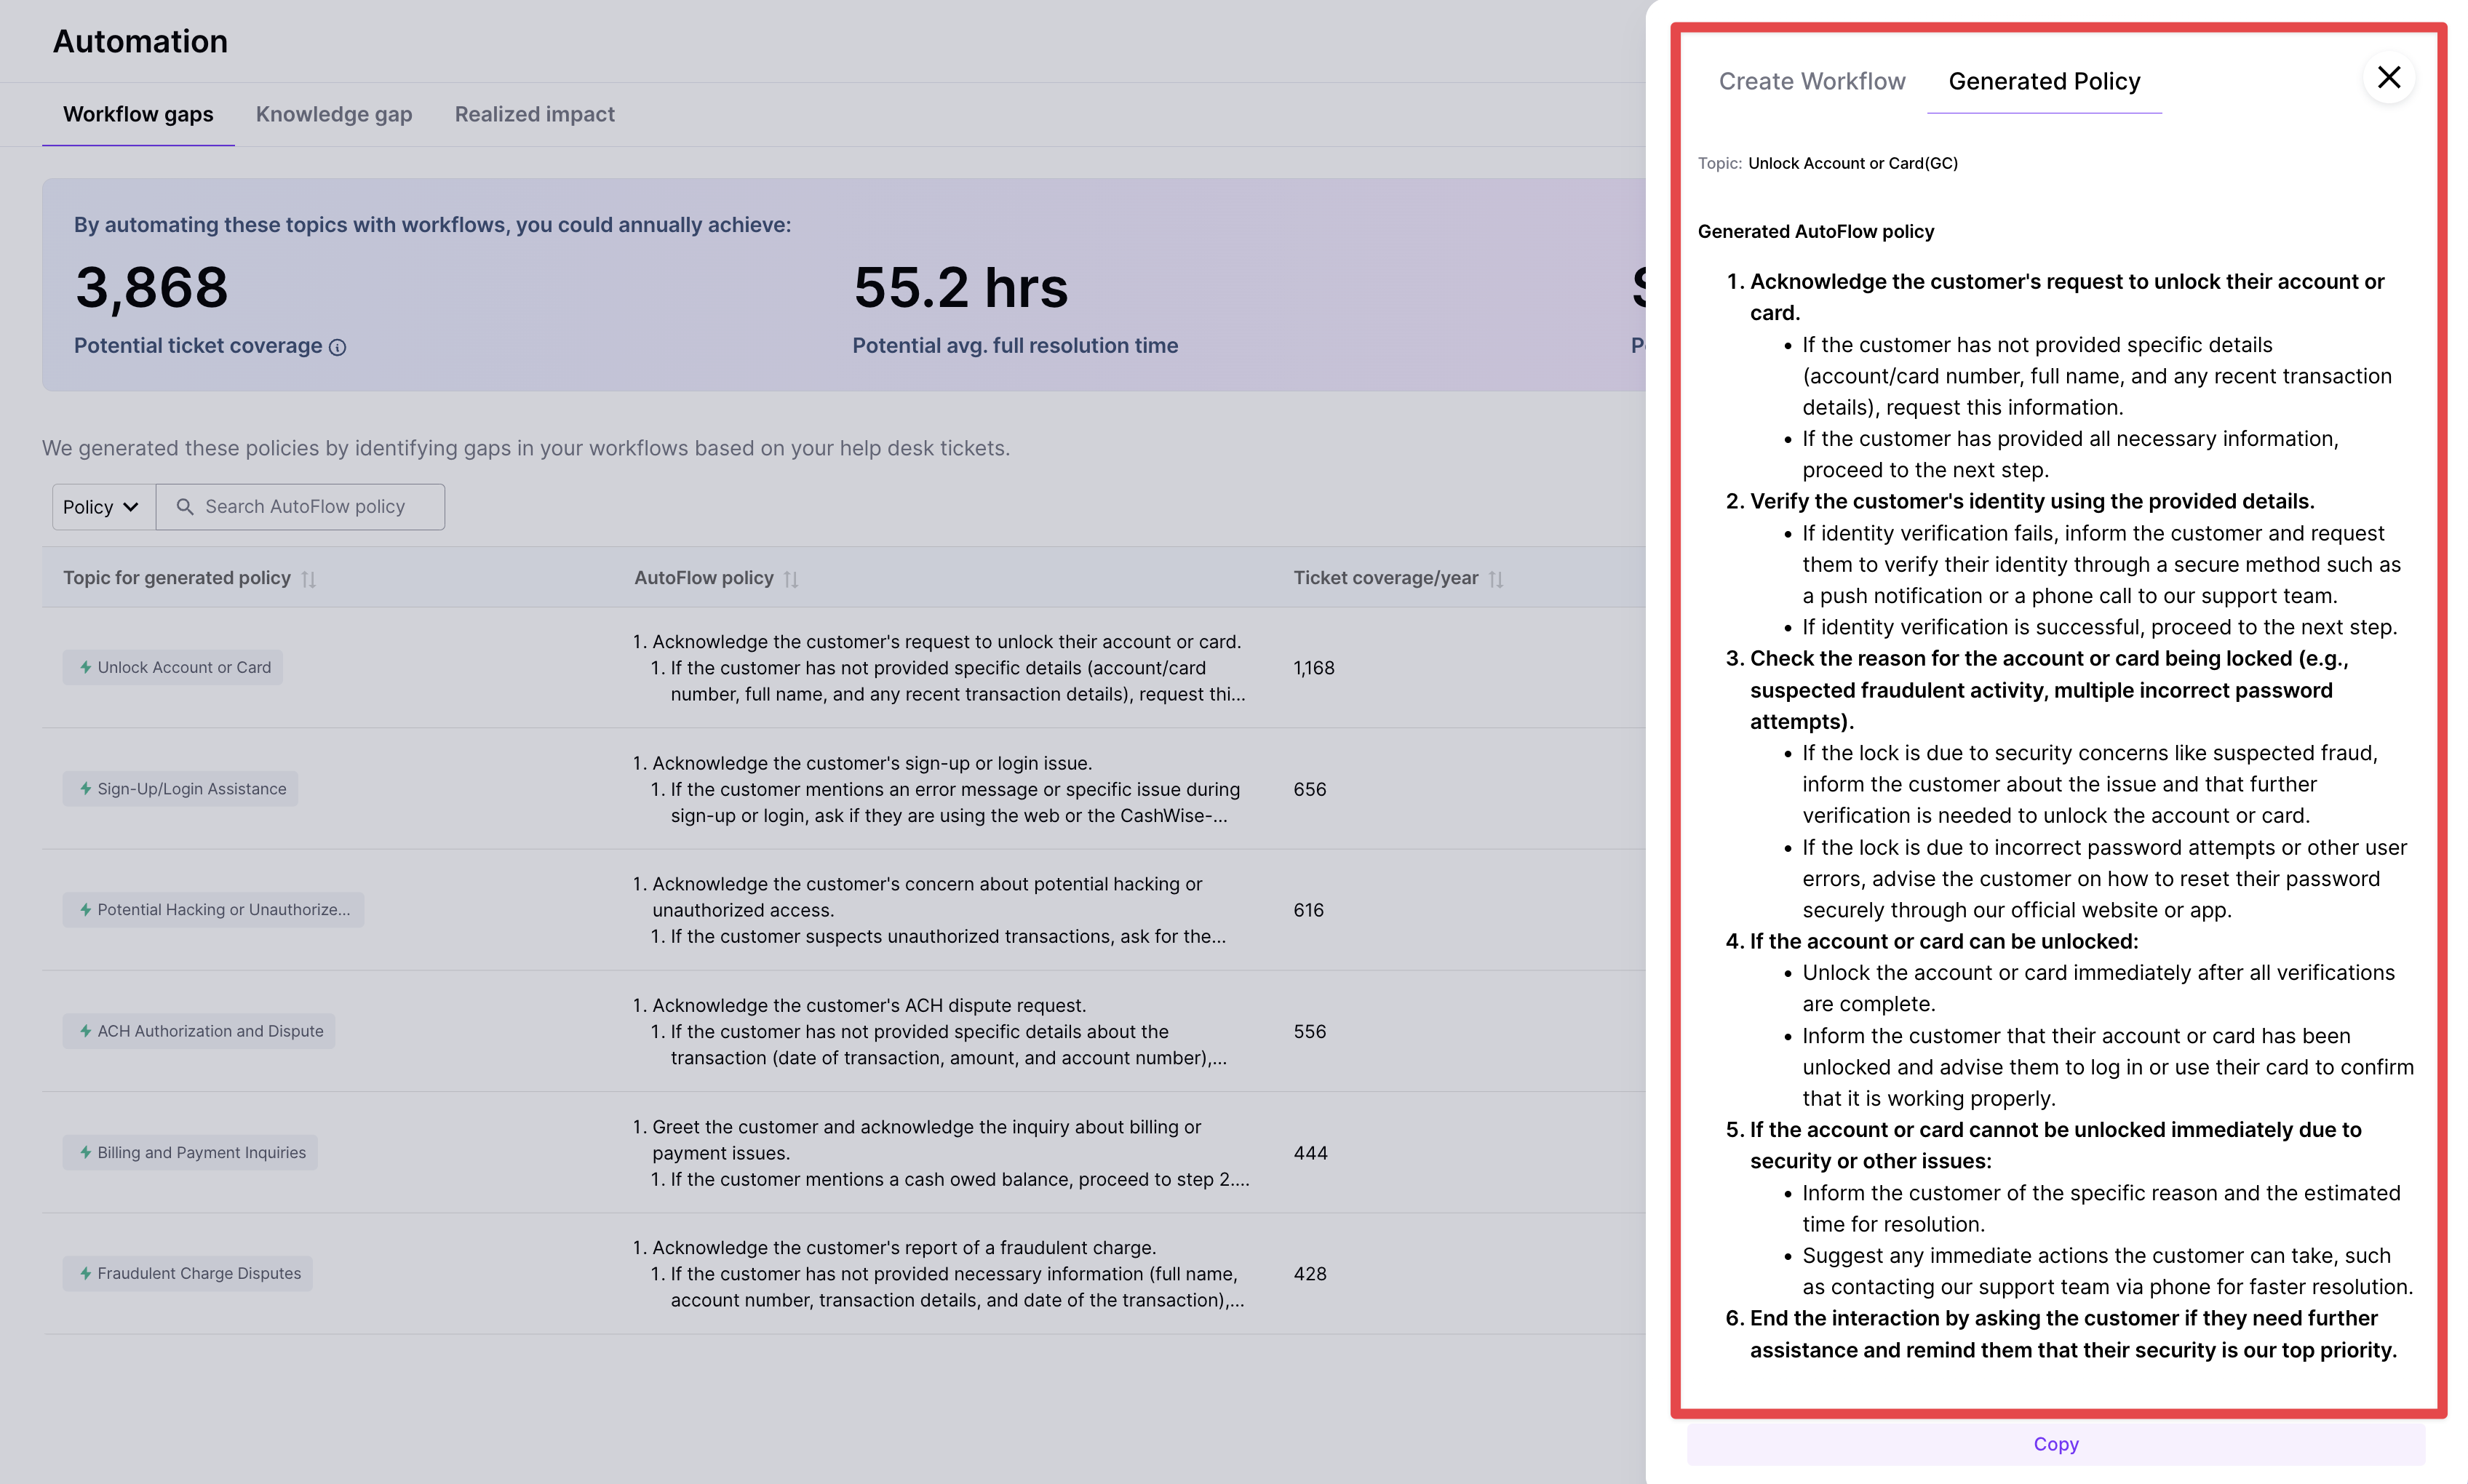The image size is (2468, 1484).
Task: Switch to Workflow gaps tab
Action: pos(138,114)
